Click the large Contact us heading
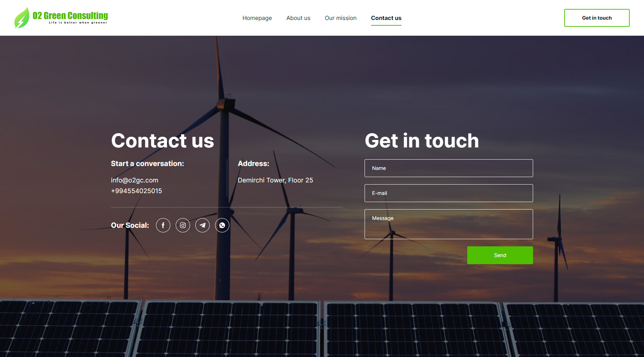 click(x=162, y=141)
